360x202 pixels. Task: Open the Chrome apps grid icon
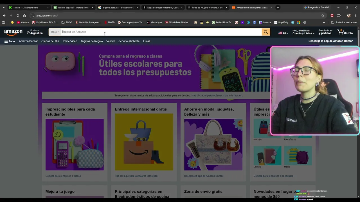pyautogui.click(x=4, y=22)
